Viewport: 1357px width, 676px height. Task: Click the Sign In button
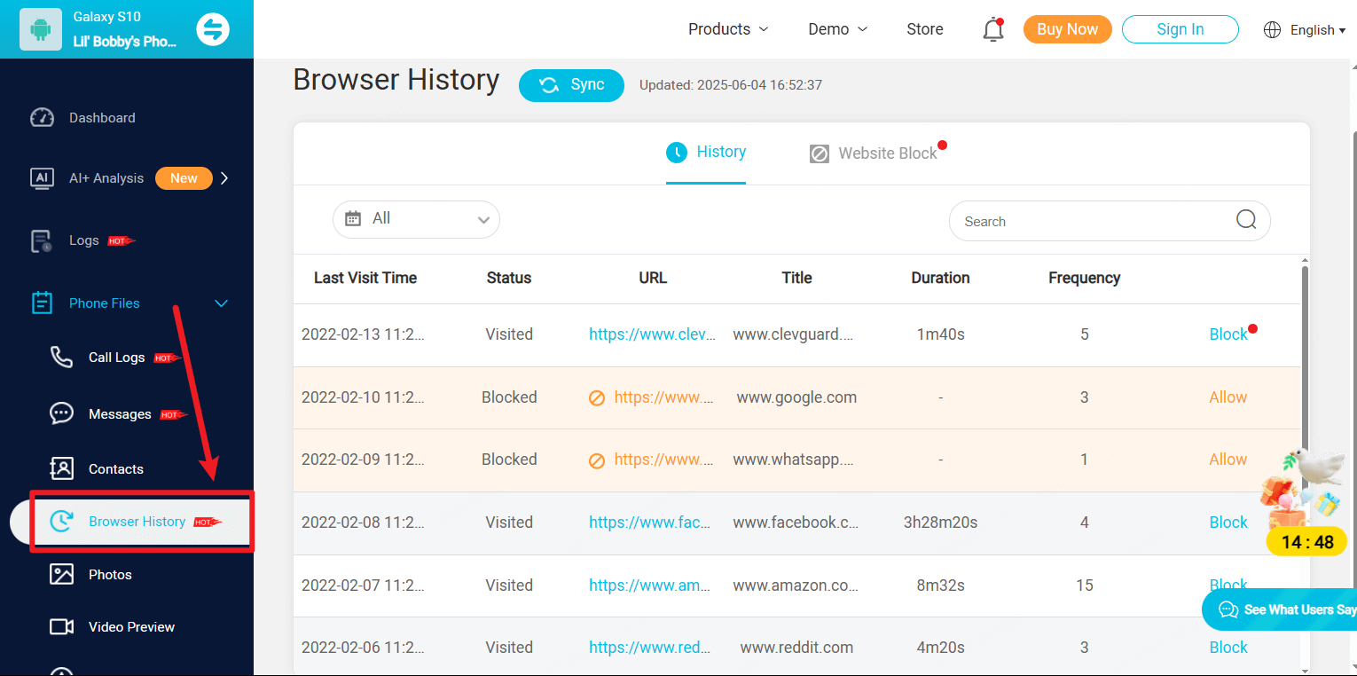1180,29
